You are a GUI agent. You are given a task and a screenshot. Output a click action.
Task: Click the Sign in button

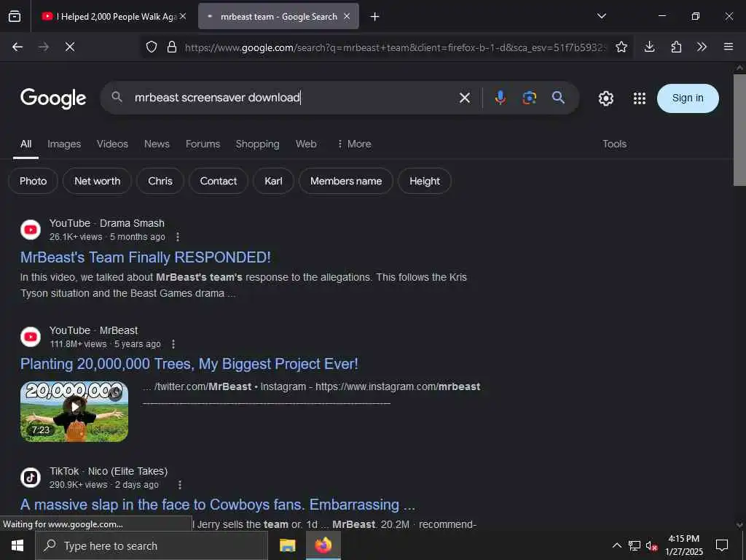[688, 98]
